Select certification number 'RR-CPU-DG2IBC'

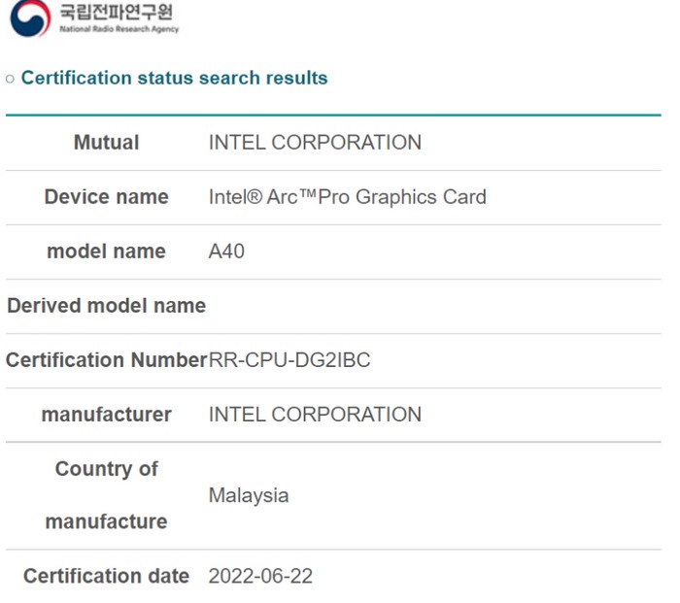pyautogui.click(x=289, y=360)
